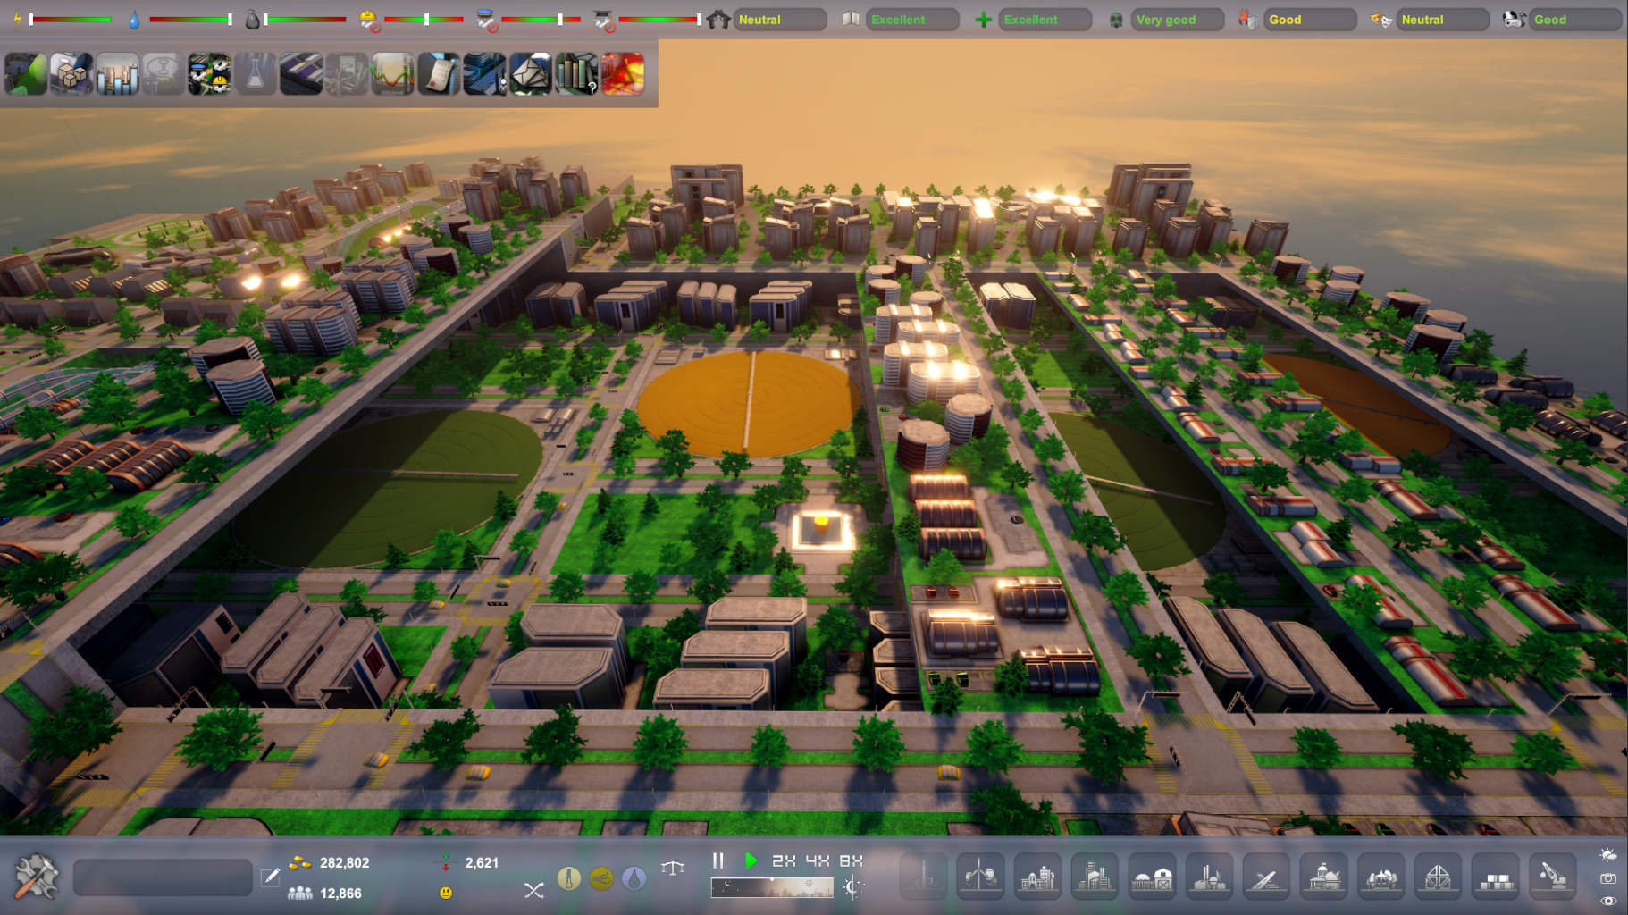Viewport: 1628px width, 915px height.
Task: Open the city blocks view icon
Action: 485,74
